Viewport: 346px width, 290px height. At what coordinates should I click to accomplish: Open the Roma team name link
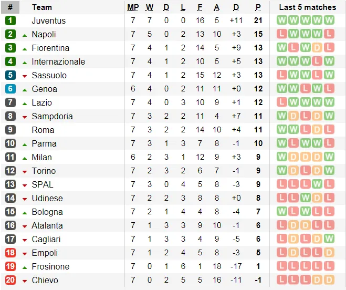[43, 130]
